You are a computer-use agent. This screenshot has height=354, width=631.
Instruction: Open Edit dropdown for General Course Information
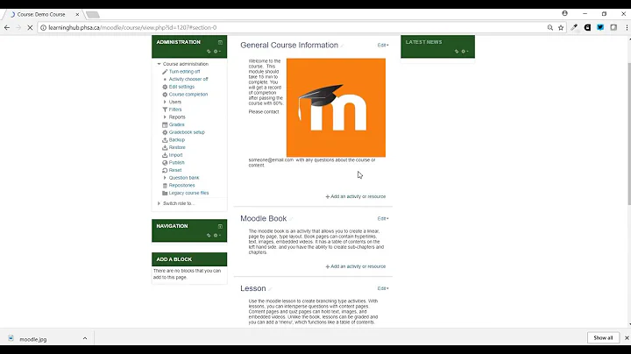point(383,46)
